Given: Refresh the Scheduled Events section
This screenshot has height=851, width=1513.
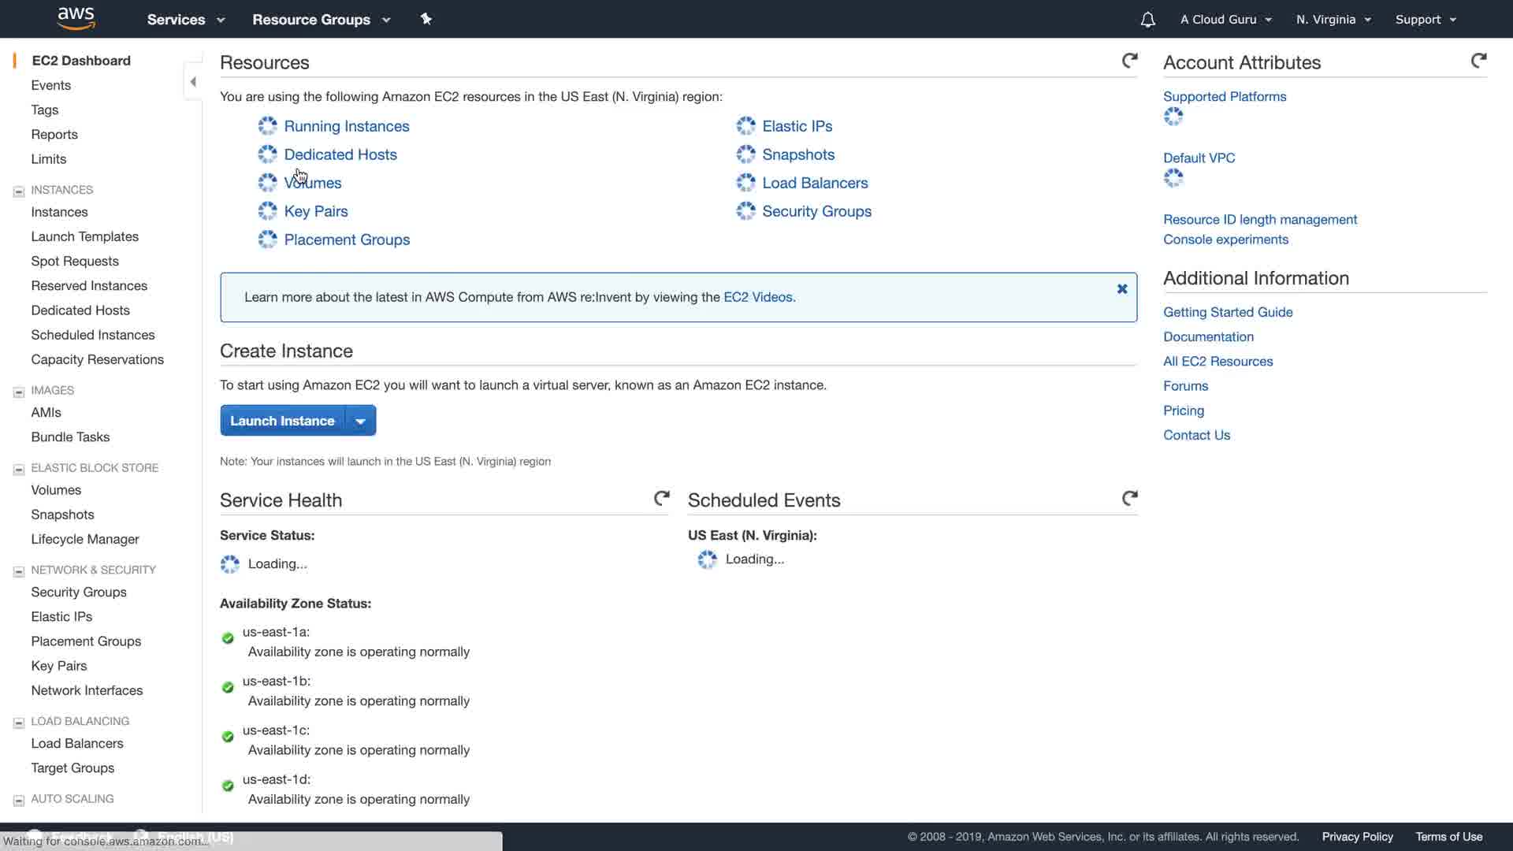Looking at the screenshot, I should coord(1129,498).
